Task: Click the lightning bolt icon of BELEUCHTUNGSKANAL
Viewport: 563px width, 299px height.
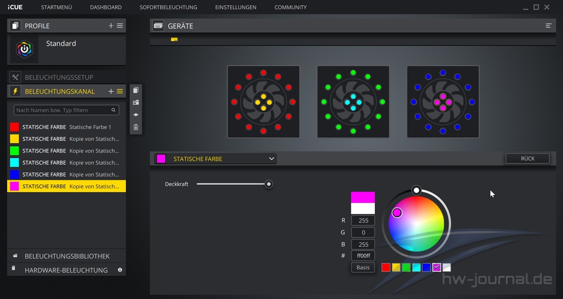Action: click(15, 91)
